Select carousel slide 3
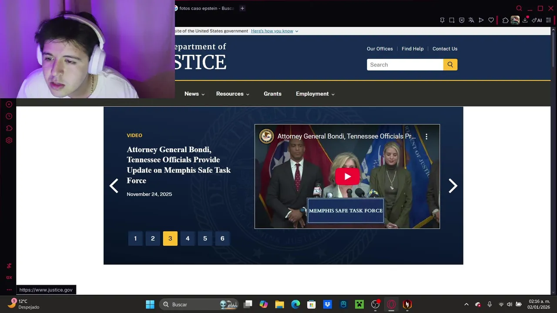This screenshot has width=557, height=313. (x=170, y=238)
